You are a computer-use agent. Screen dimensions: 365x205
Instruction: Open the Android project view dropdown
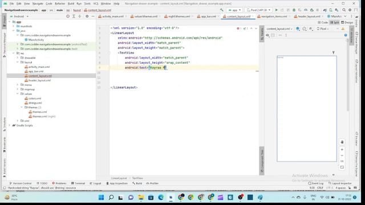[19, 17]
